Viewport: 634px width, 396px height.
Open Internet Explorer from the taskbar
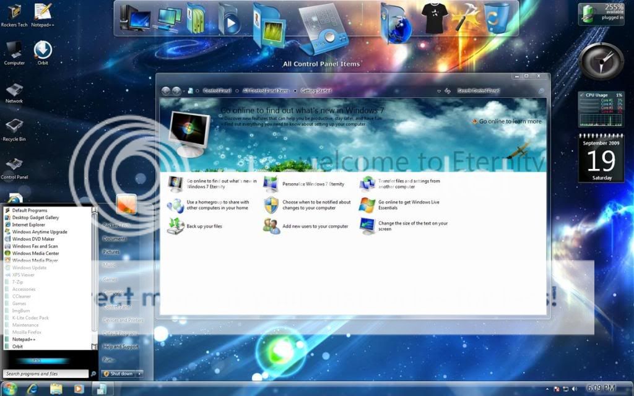[32, 389]
